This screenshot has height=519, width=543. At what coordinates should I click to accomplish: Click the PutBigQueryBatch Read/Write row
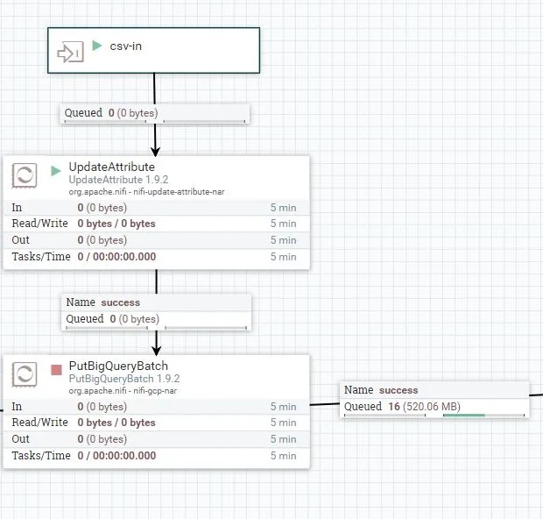[x=157, y=423]
